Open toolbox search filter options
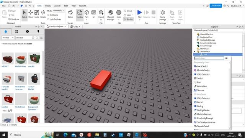 point(41,38)
